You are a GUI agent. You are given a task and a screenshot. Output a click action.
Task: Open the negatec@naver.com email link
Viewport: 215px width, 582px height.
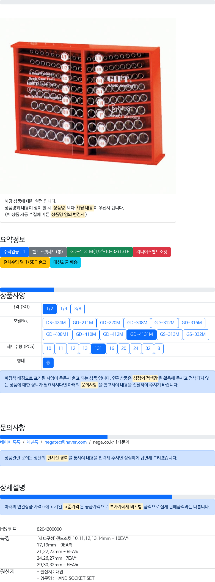pyautogui.click(x=65, y=442)
